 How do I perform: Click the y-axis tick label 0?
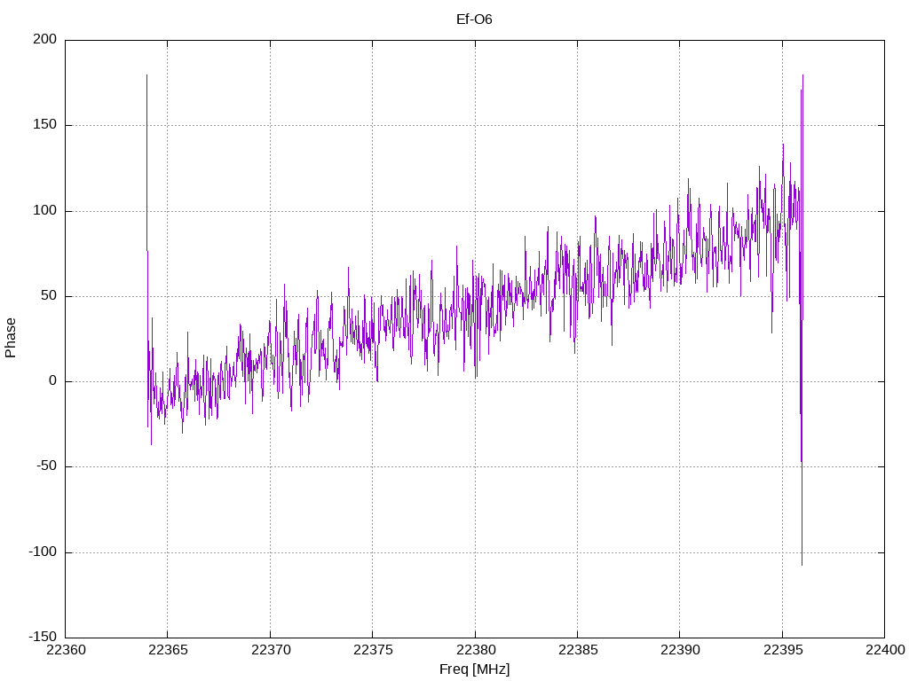click(x=53, y=380)
